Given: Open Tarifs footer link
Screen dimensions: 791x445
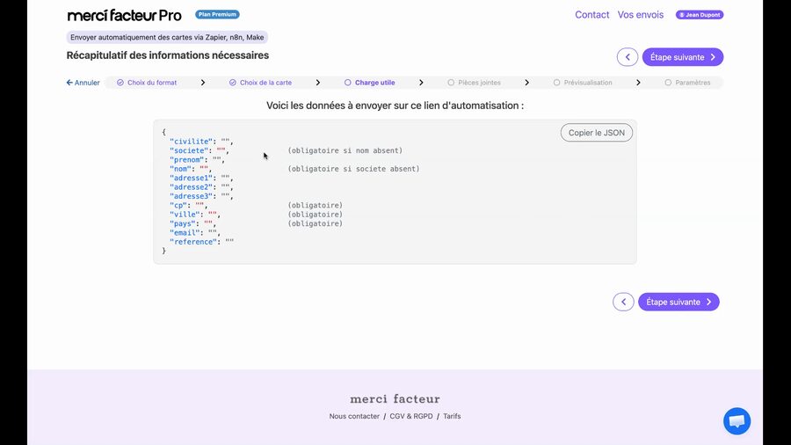Looking at the screenshot, I should tap(452, 416).
